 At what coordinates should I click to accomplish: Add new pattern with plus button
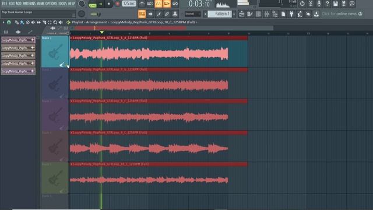pos(234,14)
